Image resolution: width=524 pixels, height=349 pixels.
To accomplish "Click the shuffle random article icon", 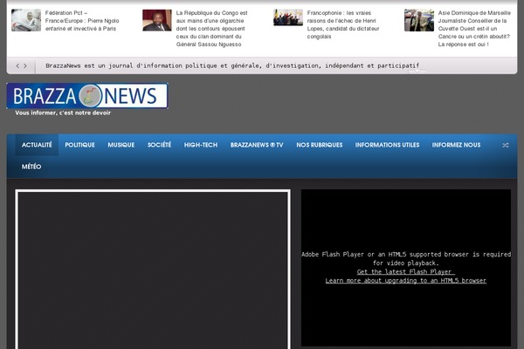I will 506,145.
